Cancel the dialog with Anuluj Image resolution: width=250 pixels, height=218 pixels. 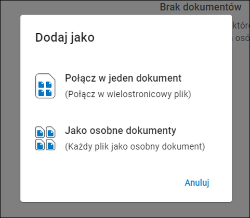point(197,183)
